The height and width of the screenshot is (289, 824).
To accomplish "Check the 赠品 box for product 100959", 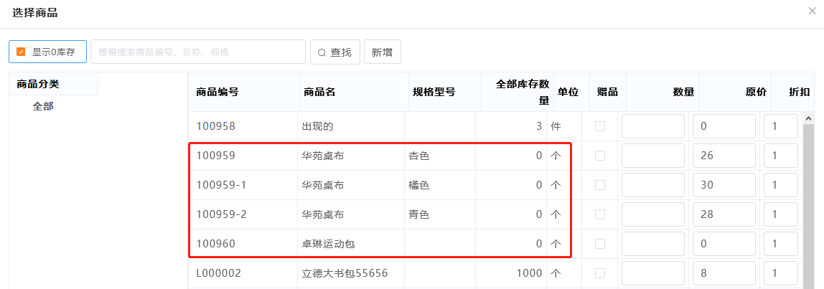I will coord(600,156).
